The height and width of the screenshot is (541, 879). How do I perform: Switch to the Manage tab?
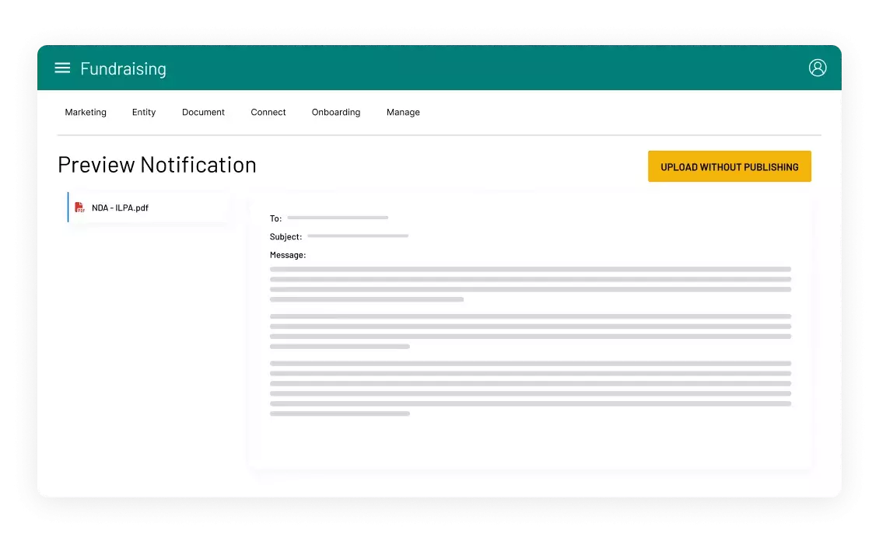pos(403,112)
